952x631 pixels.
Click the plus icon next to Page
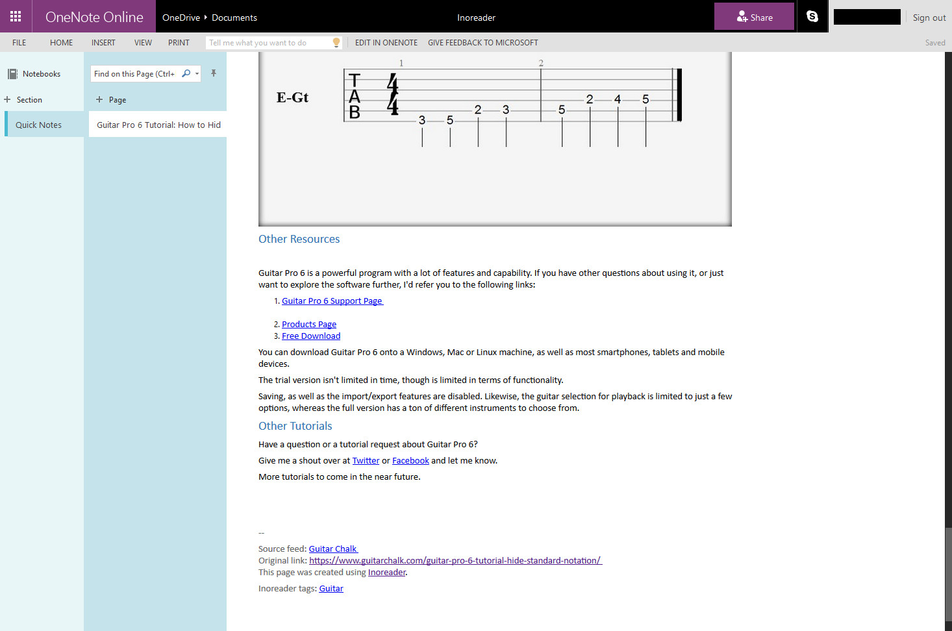(x=99, y=99)
